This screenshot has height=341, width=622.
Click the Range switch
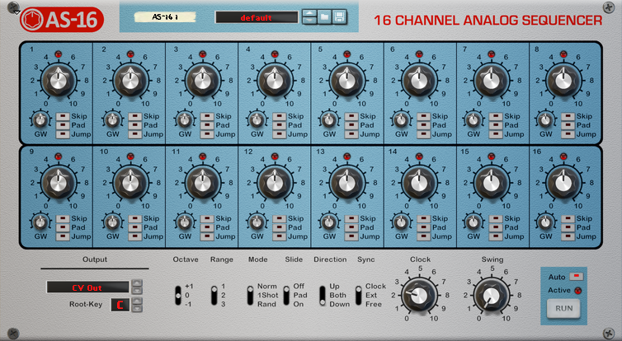[214, 295]
